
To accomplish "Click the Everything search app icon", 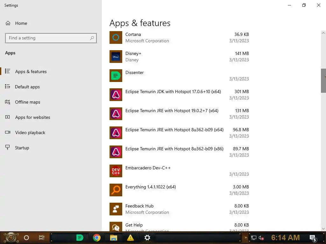I will coord(116,190).
